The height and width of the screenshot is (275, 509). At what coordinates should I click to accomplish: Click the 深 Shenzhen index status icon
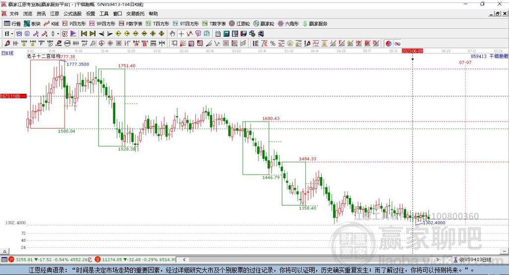[x=98, y=260]
